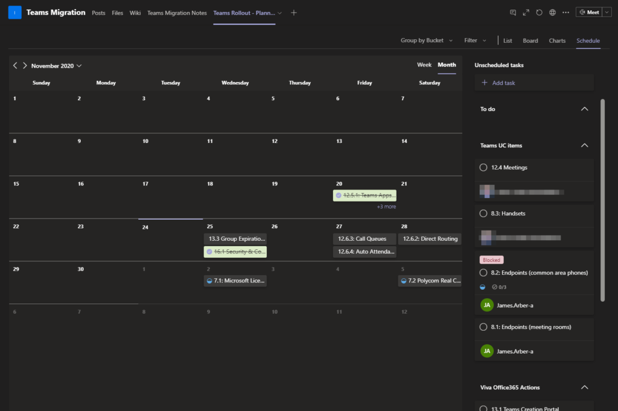Complete the 8.1: Endpoints (meeting rooms) circle
Screen dimensions: 618x411
pyautogui.click(x=483, y=327)
